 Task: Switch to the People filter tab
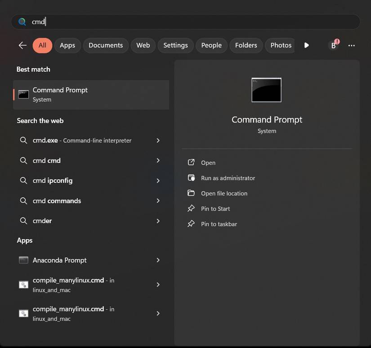[211, 45]
